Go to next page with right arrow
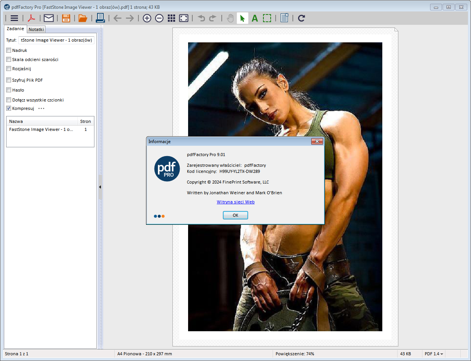 [x=130, y=18]
